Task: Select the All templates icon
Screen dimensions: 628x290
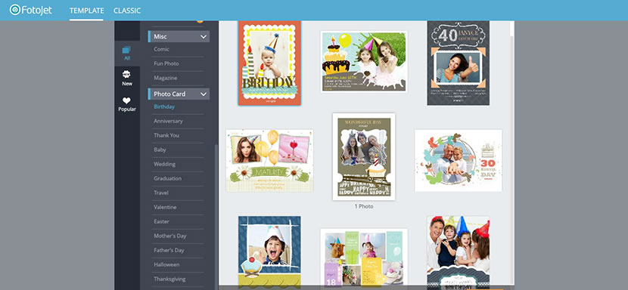Action: pos(127,53)
